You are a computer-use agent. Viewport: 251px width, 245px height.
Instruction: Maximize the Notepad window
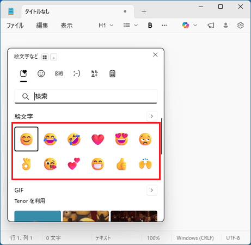point(221,7)
